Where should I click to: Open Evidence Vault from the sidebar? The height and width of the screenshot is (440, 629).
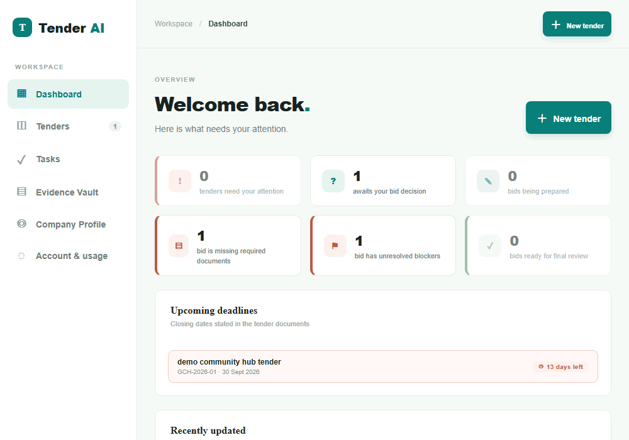point(68,192)
